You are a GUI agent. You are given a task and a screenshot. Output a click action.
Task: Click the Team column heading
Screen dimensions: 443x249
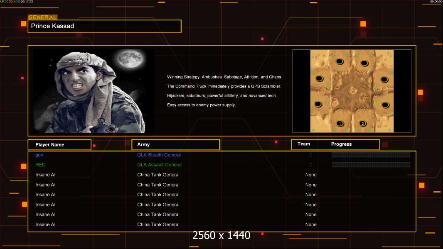[304, 144]
